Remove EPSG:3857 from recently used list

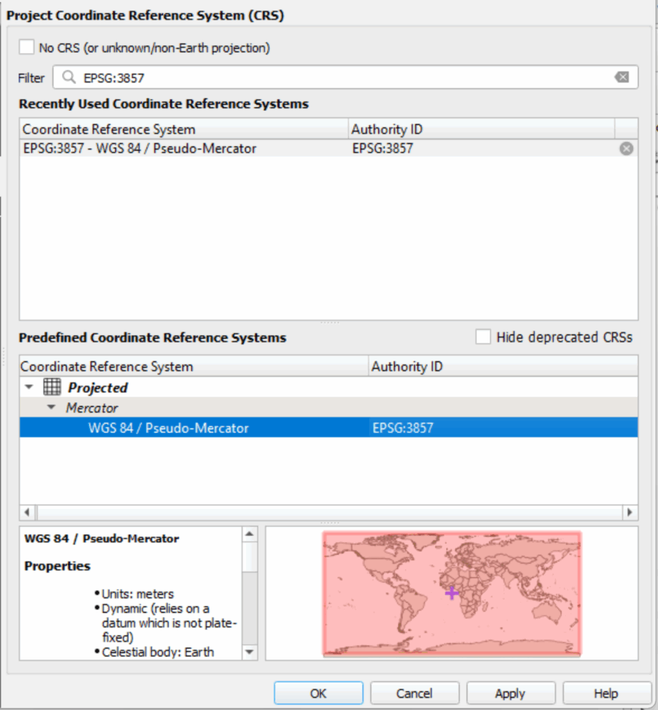(x=626, y=148)
